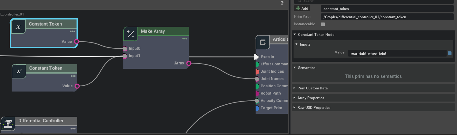Screen dimensions: 457x135
Task: Click the Articulation Controller node icon
Action: coord(263,42)
